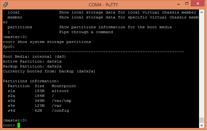This screenshot has width=207, height=131.
Task: Click the s3d /var/tmp partition row
Action: click(40, 101)
